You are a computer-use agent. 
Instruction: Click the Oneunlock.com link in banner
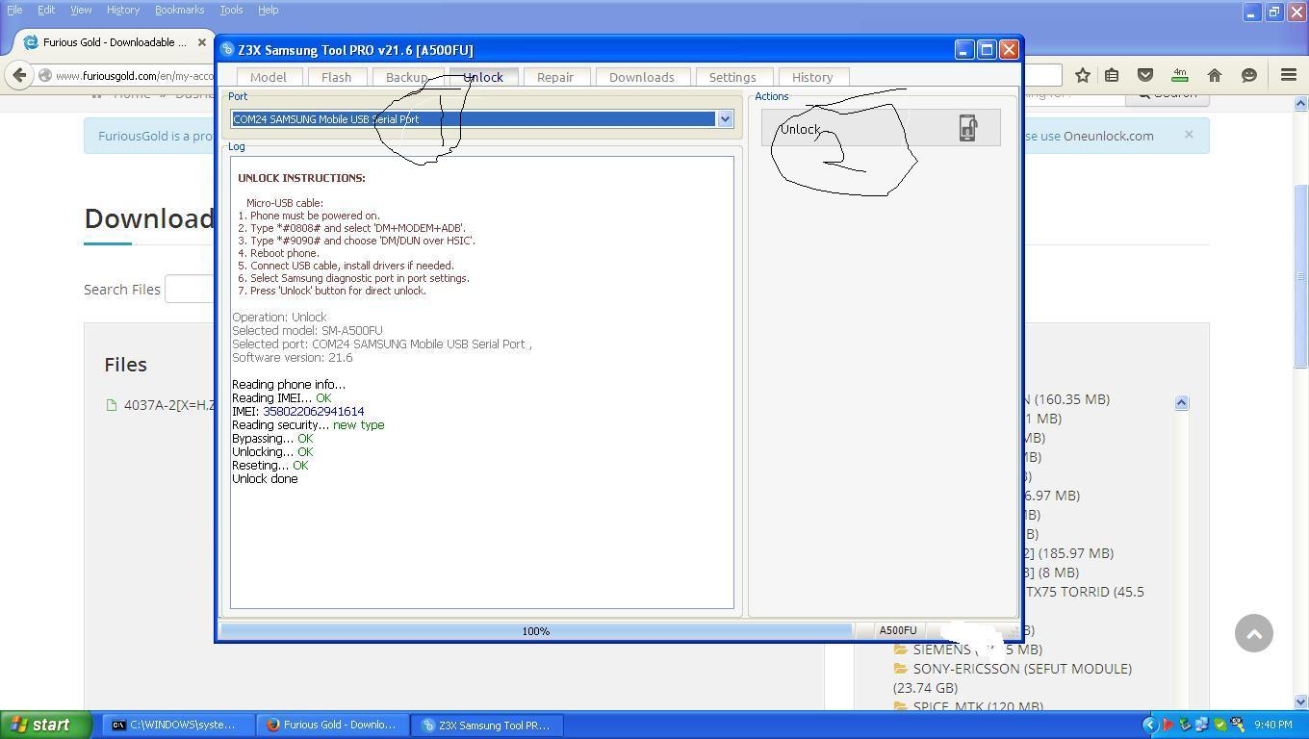click(x=1108, y=136)
